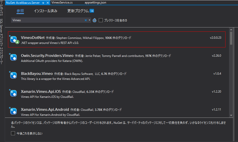
Task: Open the search box history dropdown
Action: pyautogui.click(x=89, y=20)
